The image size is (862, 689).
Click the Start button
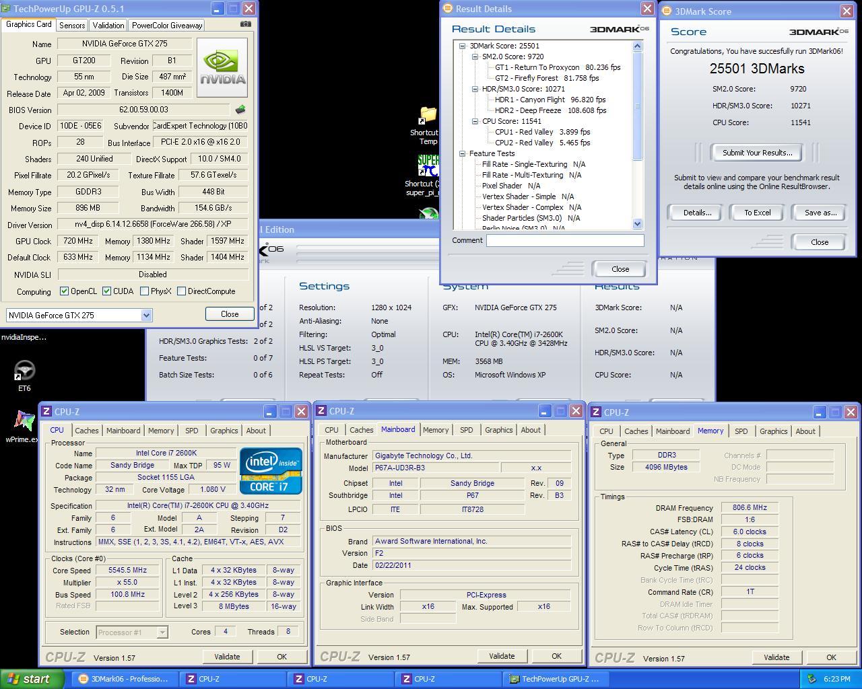(x=32, y=679)
